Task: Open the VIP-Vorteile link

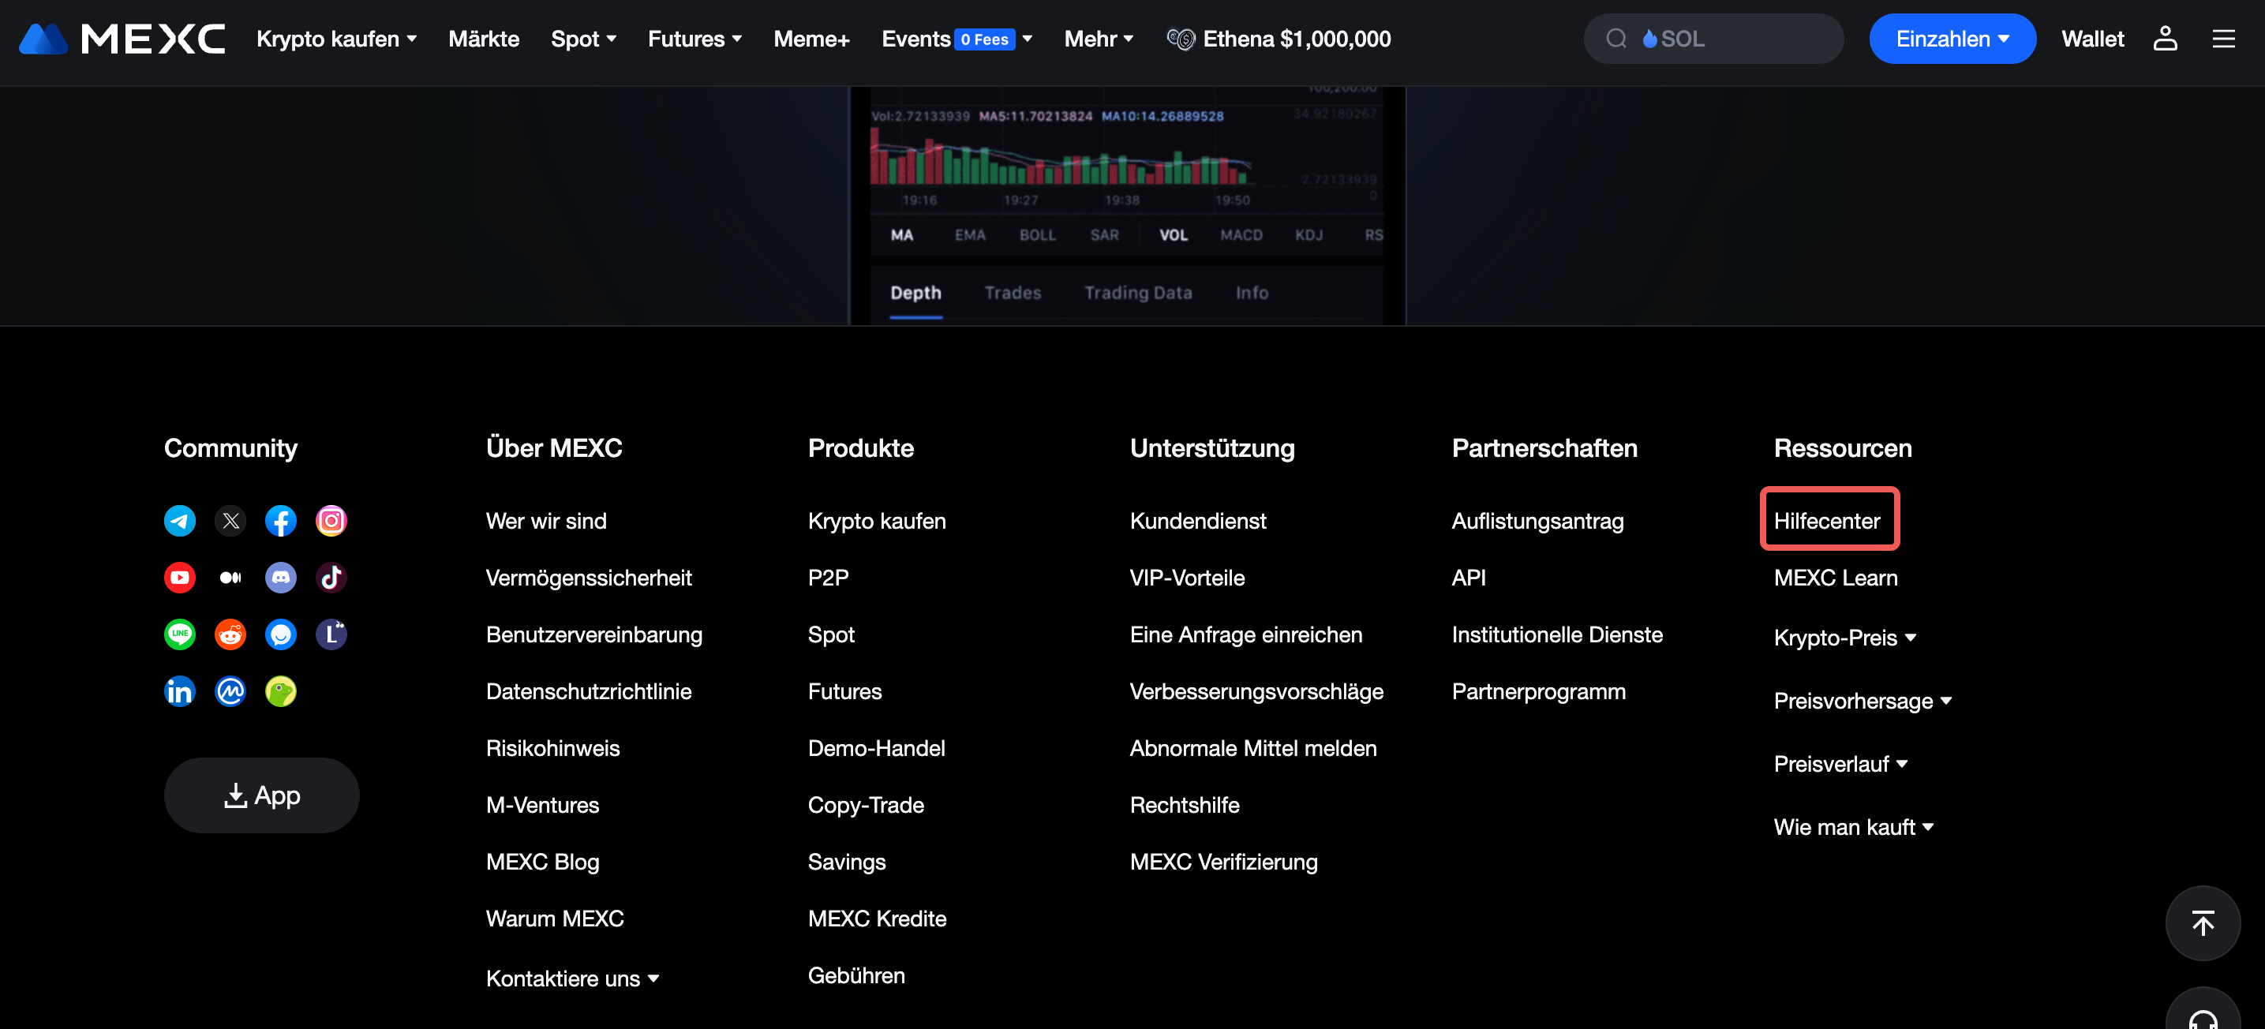Action: pyautogui.click(x=1187, y=578)
